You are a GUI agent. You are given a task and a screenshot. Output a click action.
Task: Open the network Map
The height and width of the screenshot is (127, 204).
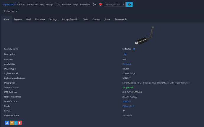42,4
